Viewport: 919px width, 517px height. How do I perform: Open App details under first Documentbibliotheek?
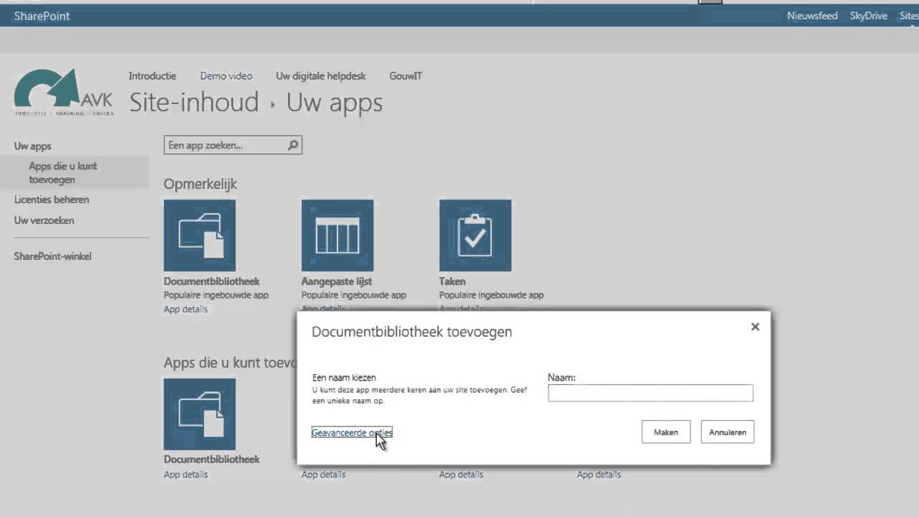[x=185, y=309]
